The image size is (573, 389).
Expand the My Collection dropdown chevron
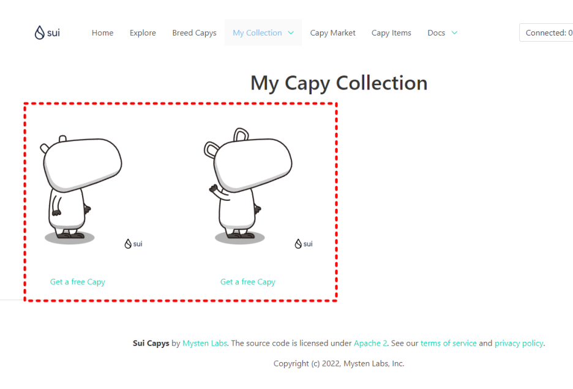tap(291, 33)
